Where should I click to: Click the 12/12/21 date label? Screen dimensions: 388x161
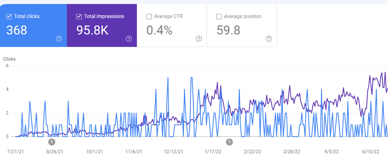click(x=173, y=152)
